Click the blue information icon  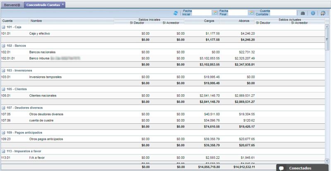coord(313,13)
